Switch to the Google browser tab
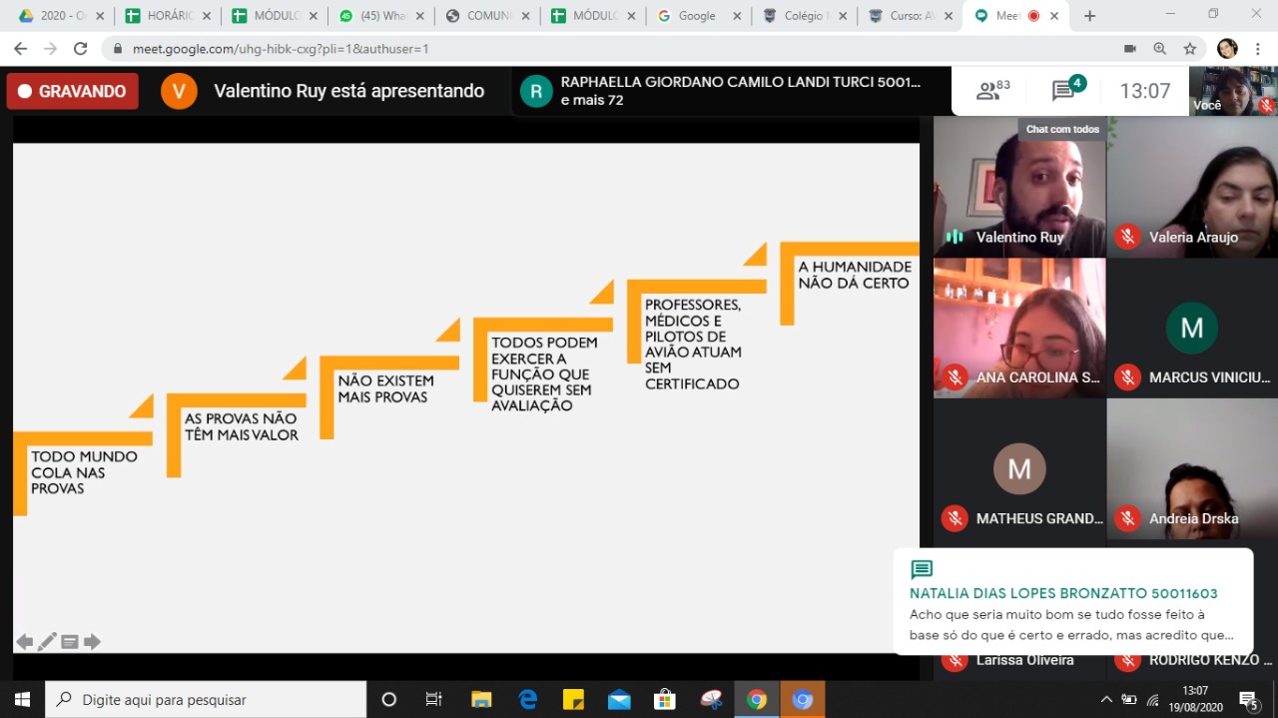The image size is (1278, 718). pyautogui.click(x=696, y=16)
